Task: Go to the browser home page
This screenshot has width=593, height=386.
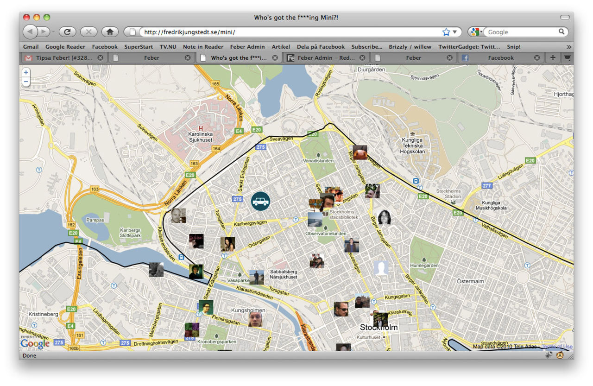Action: 110,32
